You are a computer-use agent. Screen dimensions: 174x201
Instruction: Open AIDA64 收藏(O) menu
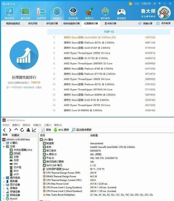click(37, 125)
